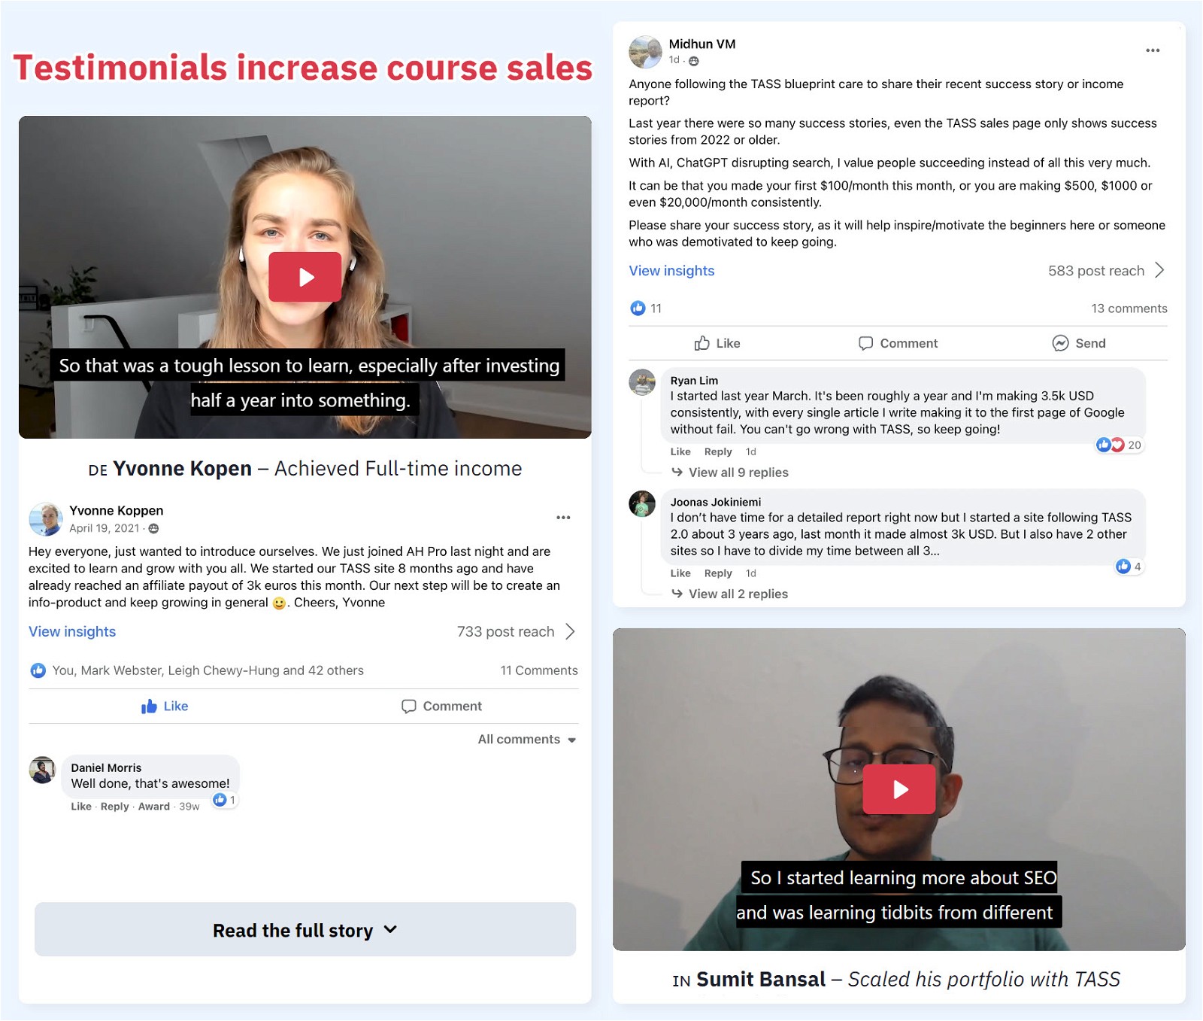Viewport: 1203px width, 1021px height.
Task: Click Daniel Morris's profile picture
Action: (43, 770)
